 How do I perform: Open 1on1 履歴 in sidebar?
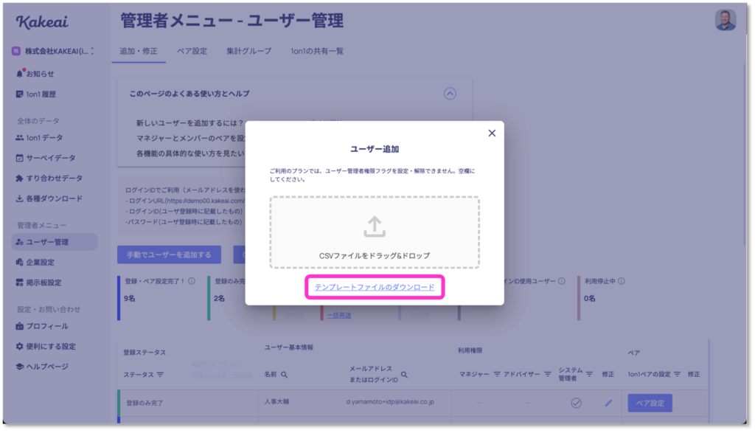click(x=36, y=94)
